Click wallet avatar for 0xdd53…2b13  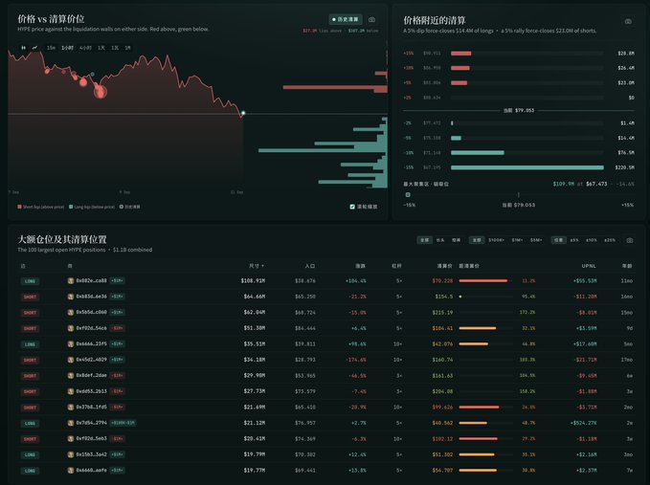pos(71,391)
